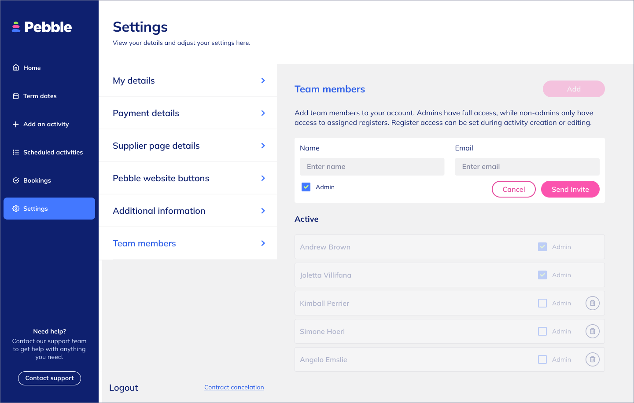Uncheck Admin checkbox in invite form
634x403 pixels.
(306, 187)
